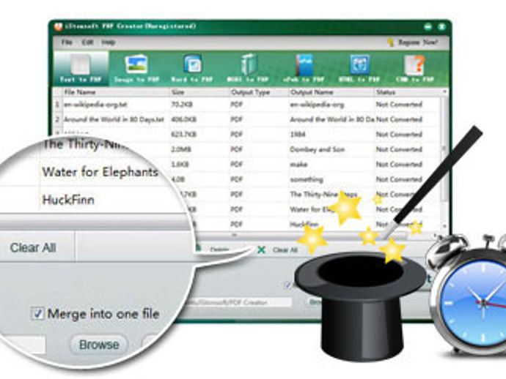Open the Edit menu
This screenshot has height=379, width=506.
[x=87, y=42]
